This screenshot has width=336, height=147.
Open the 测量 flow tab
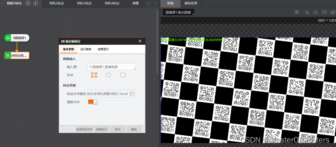(x=135, y=3)
